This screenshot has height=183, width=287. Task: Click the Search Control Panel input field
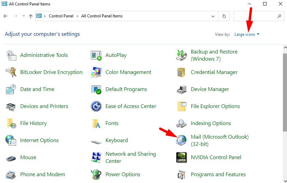255,16
